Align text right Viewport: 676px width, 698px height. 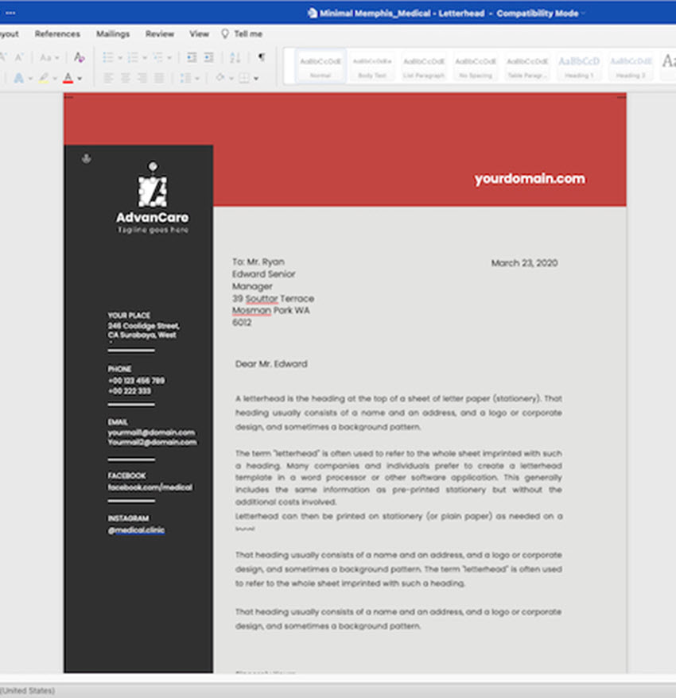click(142, 79)
